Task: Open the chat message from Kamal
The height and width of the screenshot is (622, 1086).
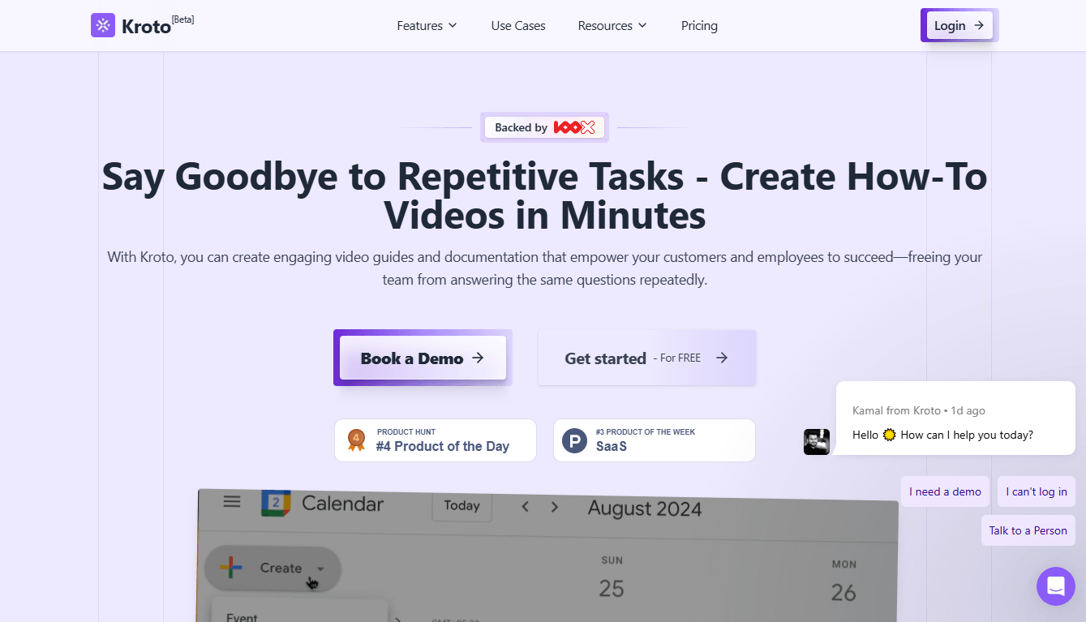Action: (955, 418)
